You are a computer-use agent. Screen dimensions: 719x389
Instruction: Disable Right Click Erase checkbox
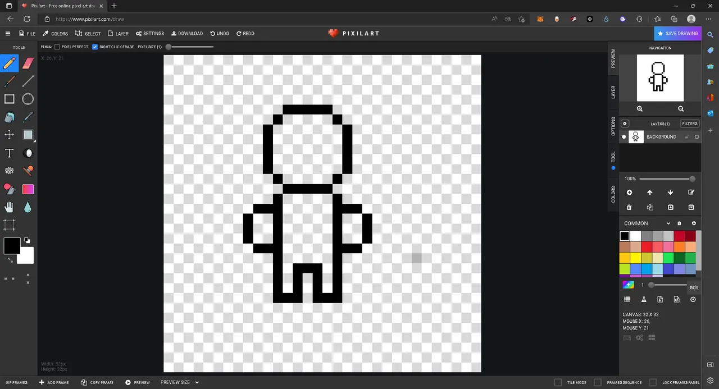click(x=95, y=47)
